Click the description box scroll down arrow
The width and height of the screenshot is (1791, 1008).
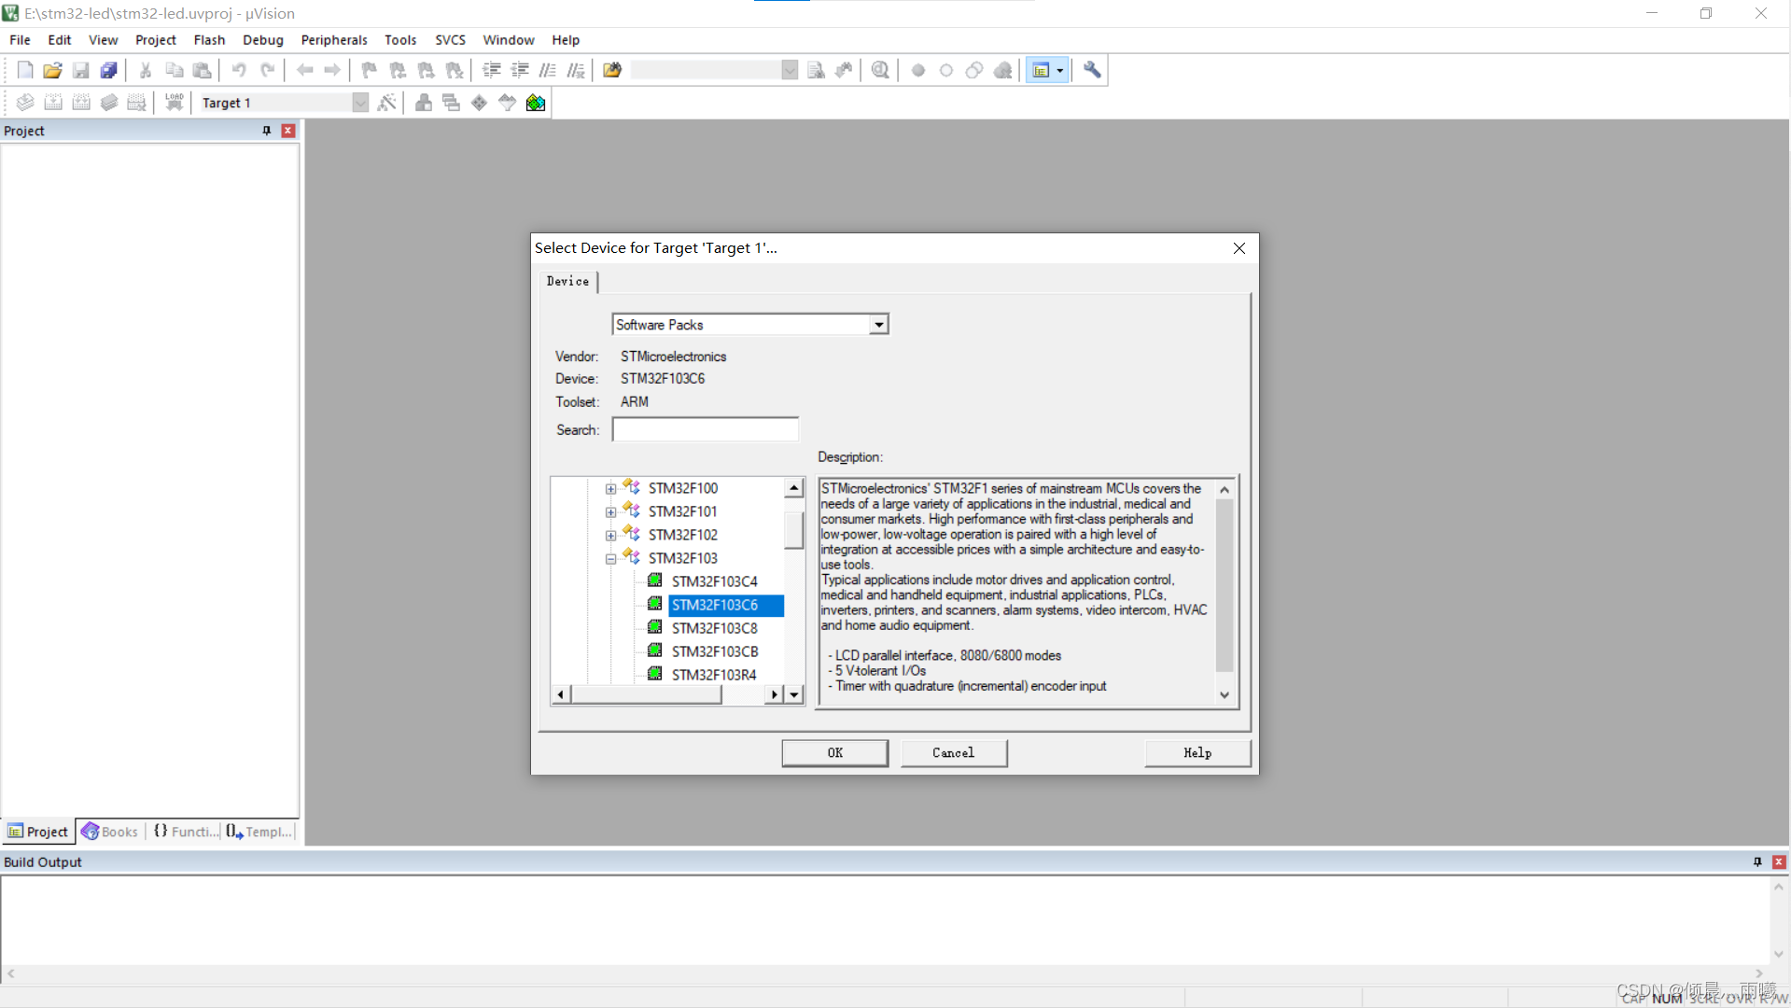1224,694
